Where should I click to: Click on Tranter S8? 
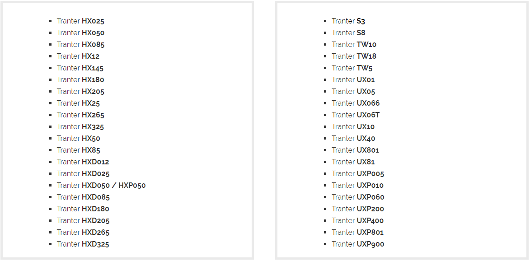348,33
